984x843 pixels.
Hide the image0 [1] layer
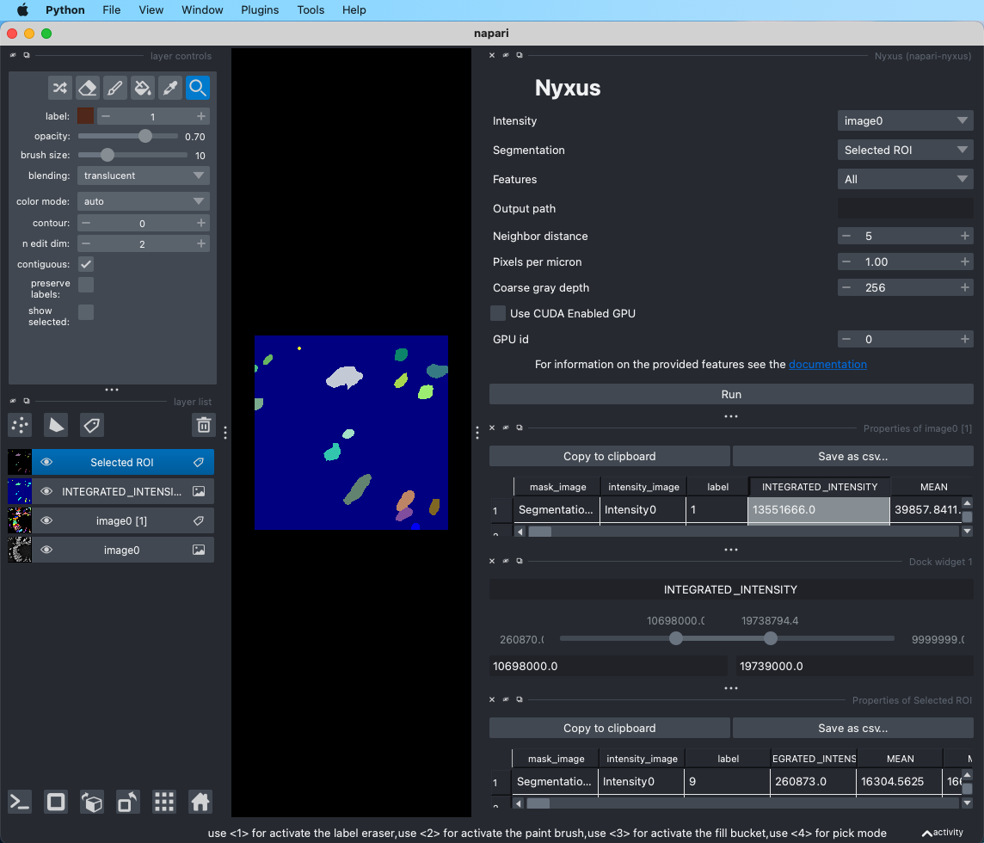coord(46,520)
